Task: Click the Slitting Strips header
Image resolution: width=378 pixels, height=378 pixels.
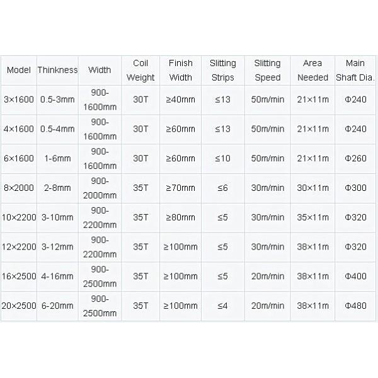Action: [x=223, y=71]
